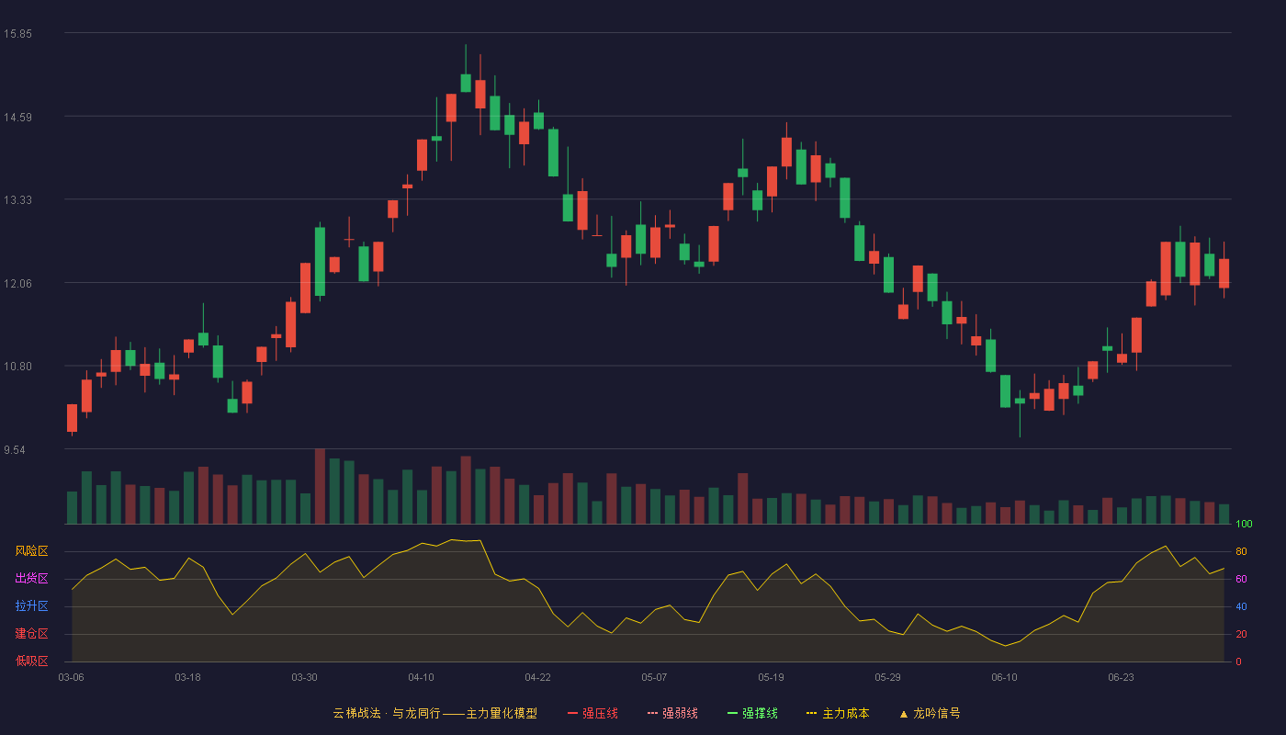Viewport: 1286px width, 735px height.
Task: Click the 拉升区 zone label
Action: pyautogui.click(x=31, y=606)
